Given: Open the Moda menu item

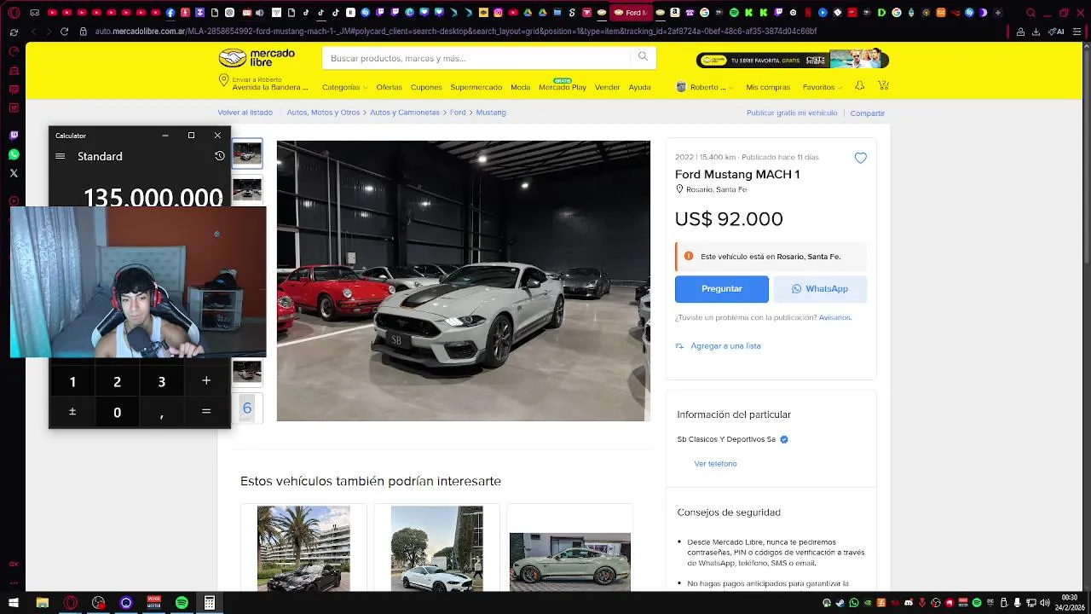Looking at the screenshot, I should [x=520, y=87].
